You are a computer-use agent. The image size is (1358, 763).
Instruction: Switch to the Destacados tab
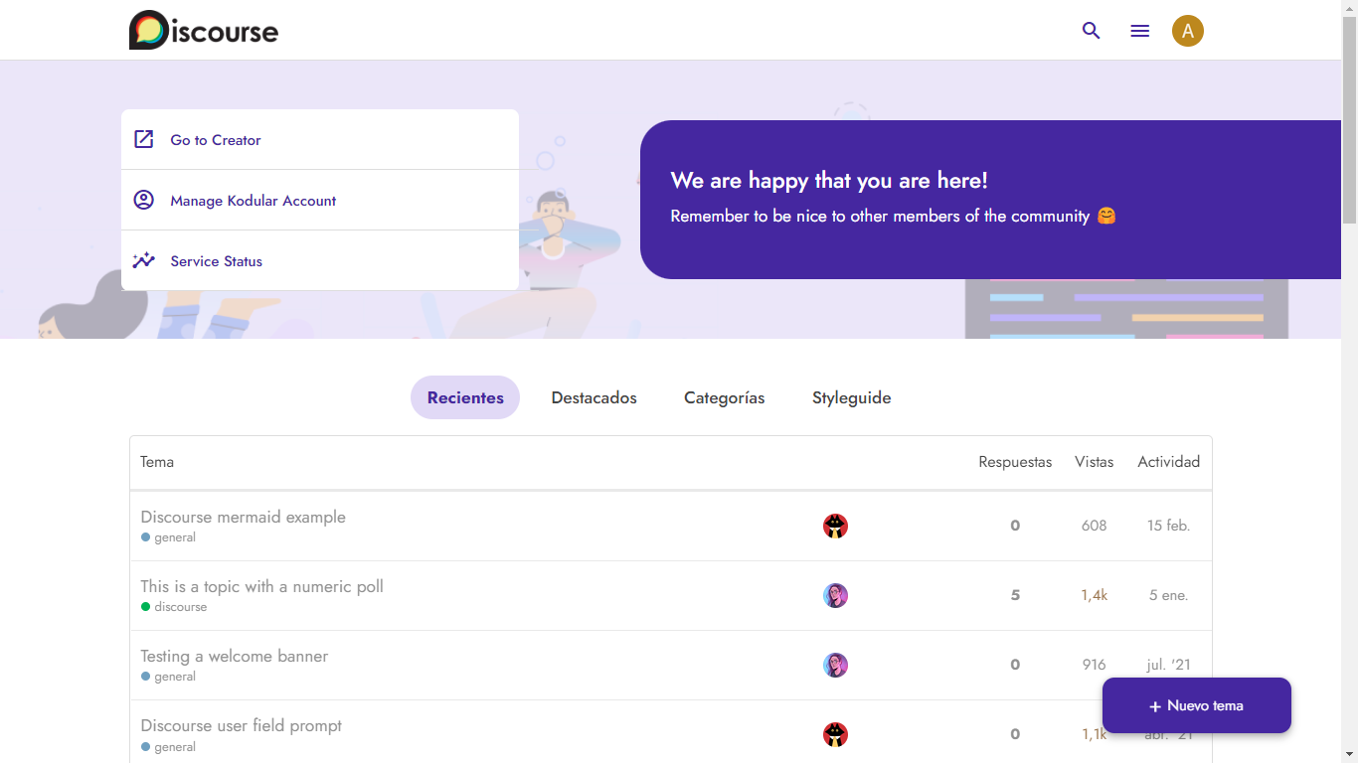[594, 397]
